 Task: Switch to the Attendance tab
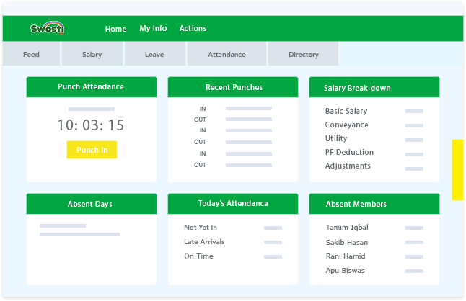[227, 54]
